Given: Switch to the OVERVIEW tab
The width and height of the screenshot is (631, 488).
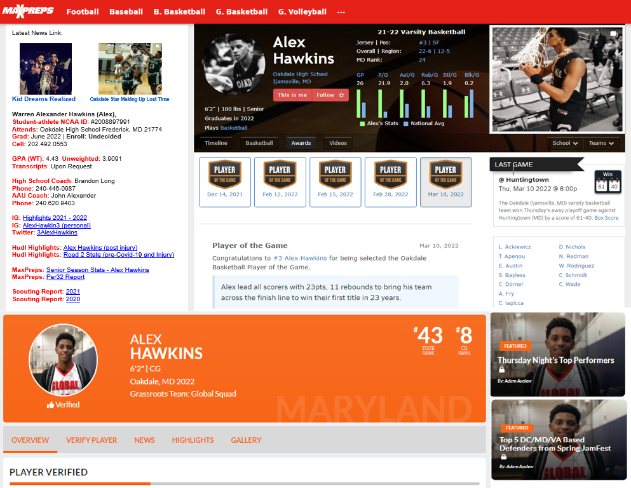Looking at the screenshot, I should tap(30, 440).
